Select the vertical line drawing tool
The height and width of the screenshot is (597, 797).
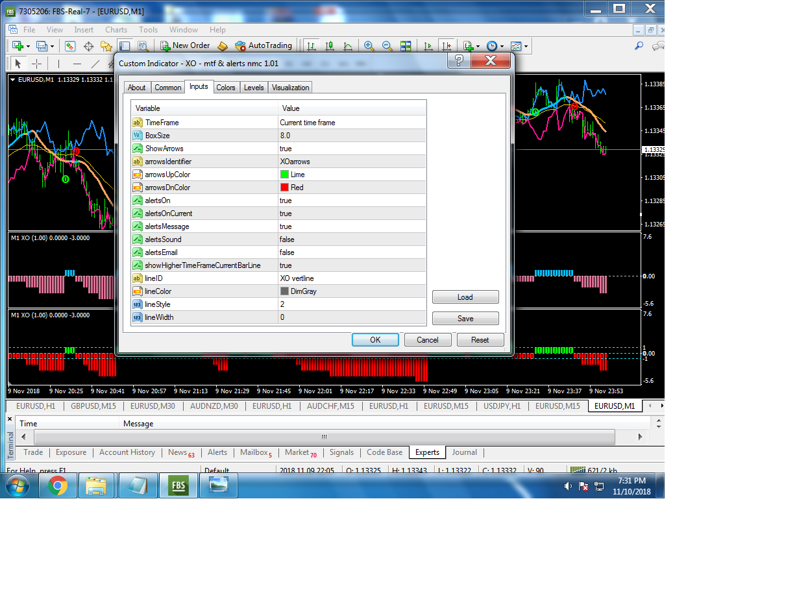click(x=58, y=64)
